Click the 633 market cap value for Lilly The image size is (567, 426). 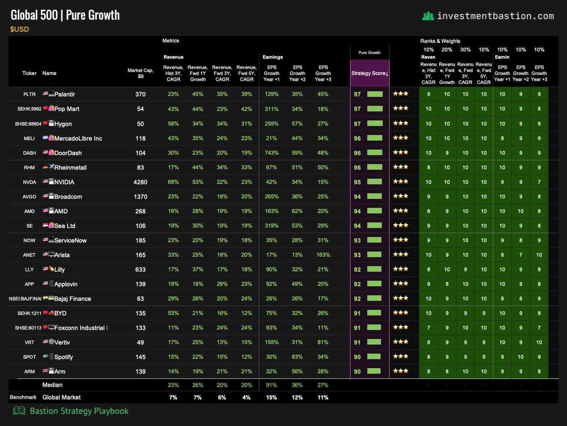click(140, 270)
